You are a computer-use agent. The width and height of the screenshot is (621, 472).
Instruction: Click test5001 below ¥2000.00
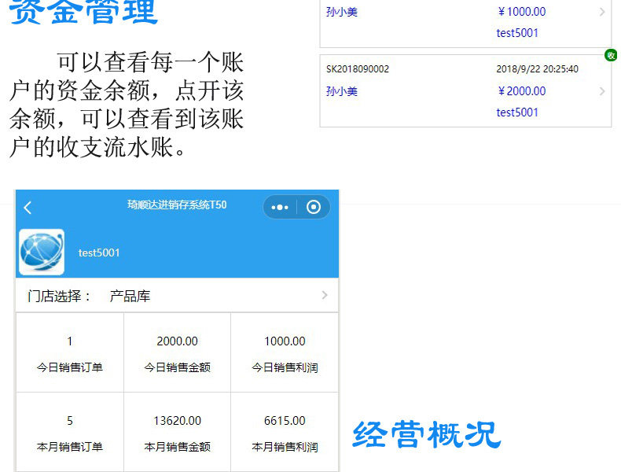click(x=517, y=112)
